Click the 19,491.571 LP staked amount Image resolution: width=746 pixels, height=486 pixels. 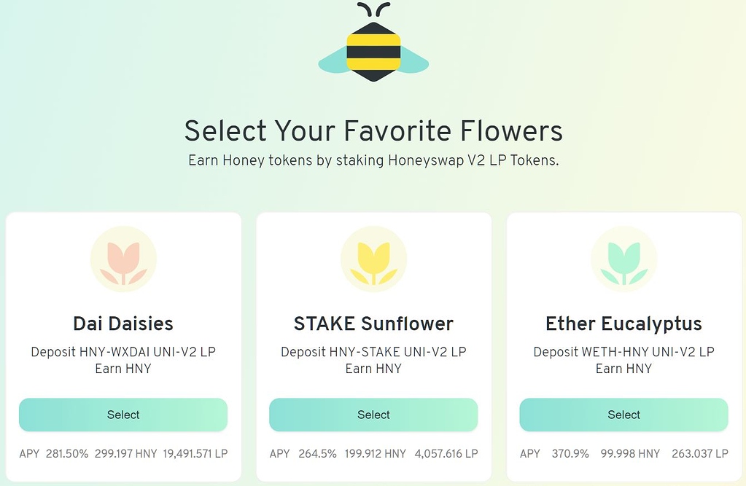point(195,454)
